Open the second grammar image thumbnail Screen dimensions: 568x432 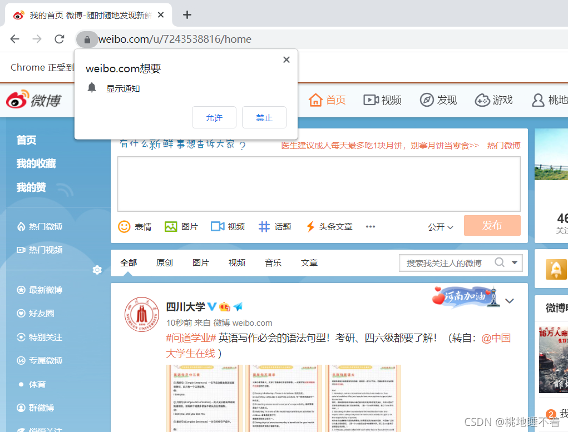284,398
